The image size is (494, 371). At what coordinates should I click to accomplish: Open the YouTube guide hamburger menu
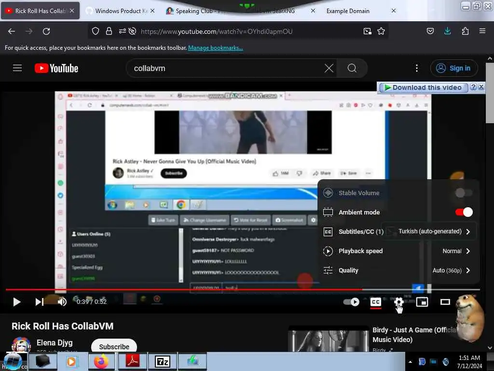(x=17, y=68)
